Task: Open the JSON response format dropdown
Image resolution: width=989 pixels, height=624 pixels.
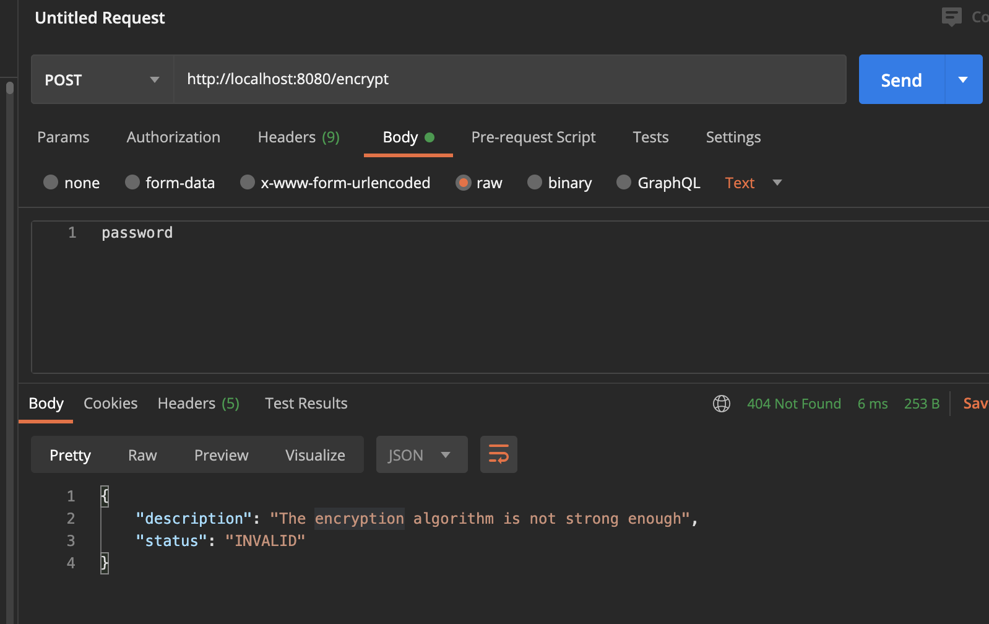Action: pyautogui.click(x=421, y=455)
